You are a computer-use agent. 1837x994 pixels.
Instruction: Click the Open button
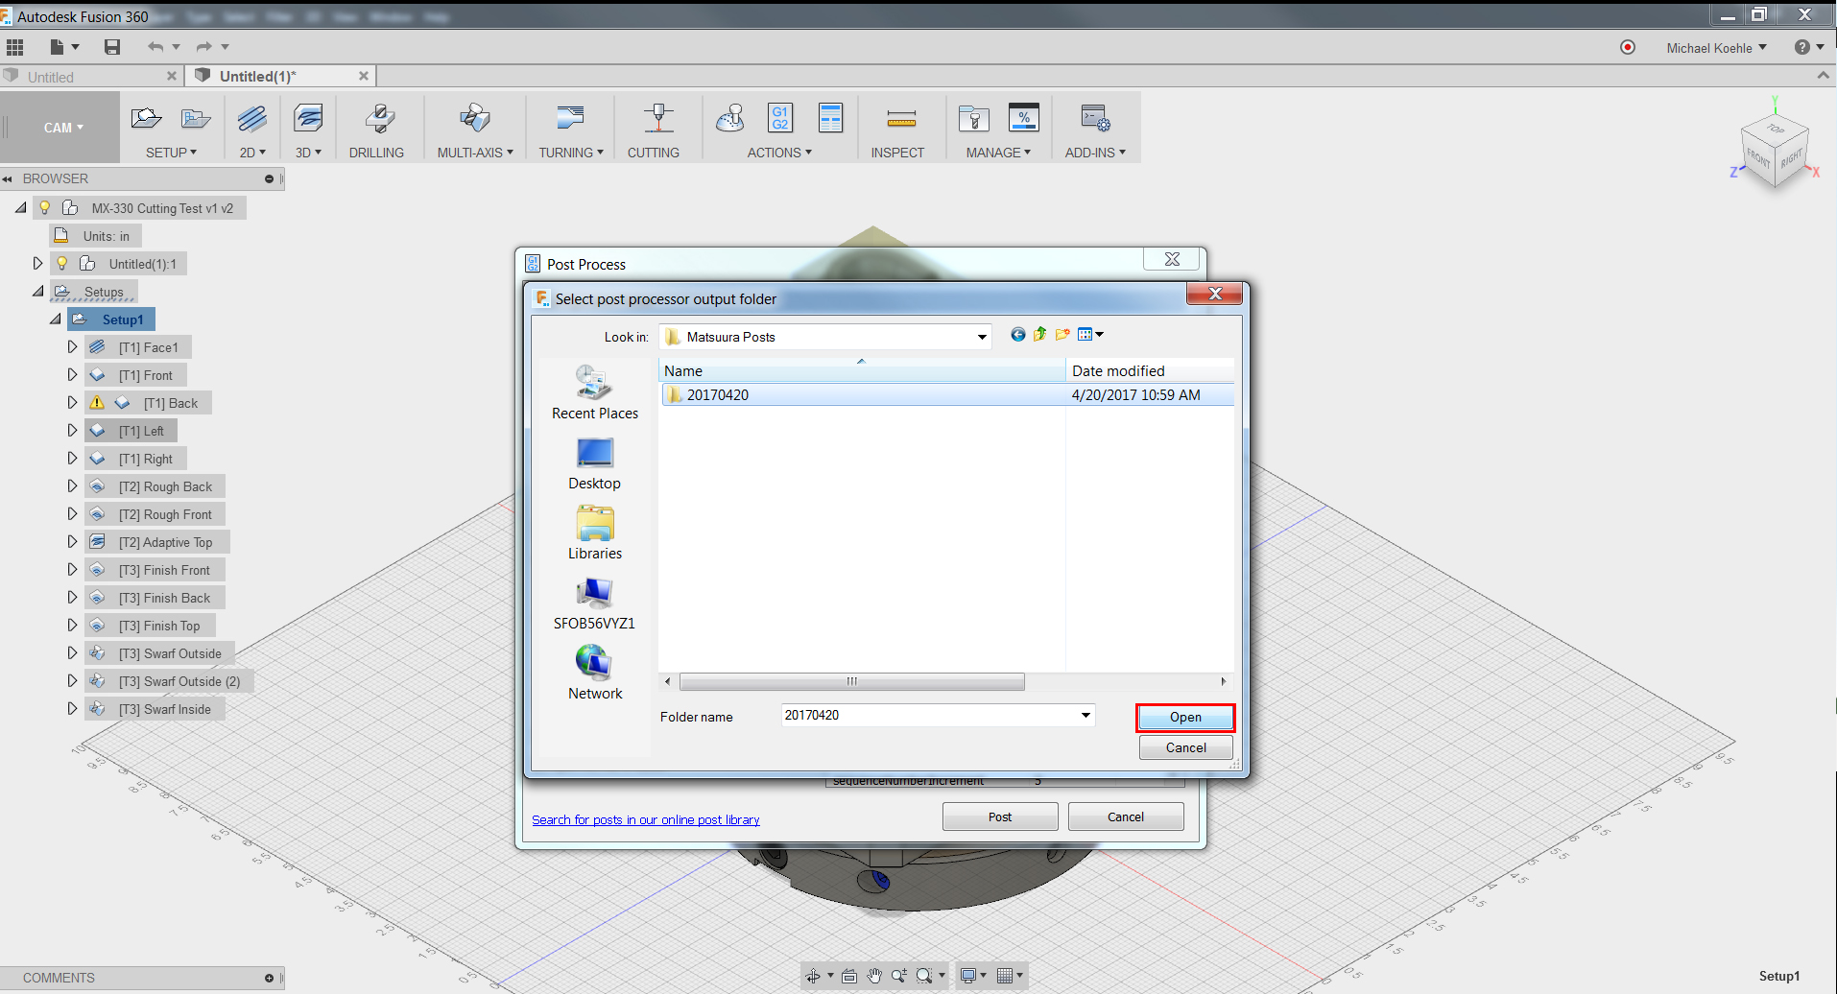(1185, 718)
